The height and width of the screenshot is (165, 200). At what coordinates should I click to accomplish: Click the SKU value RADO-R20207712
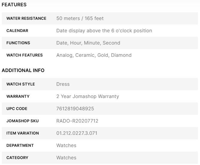77,121
